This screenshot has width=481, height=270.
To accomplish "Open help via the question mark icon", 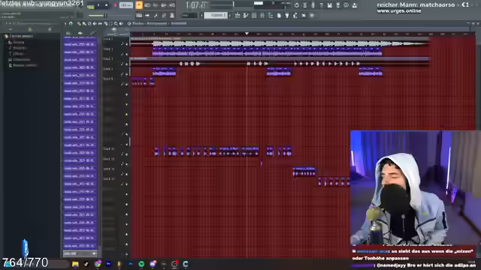I will (321, 5).
